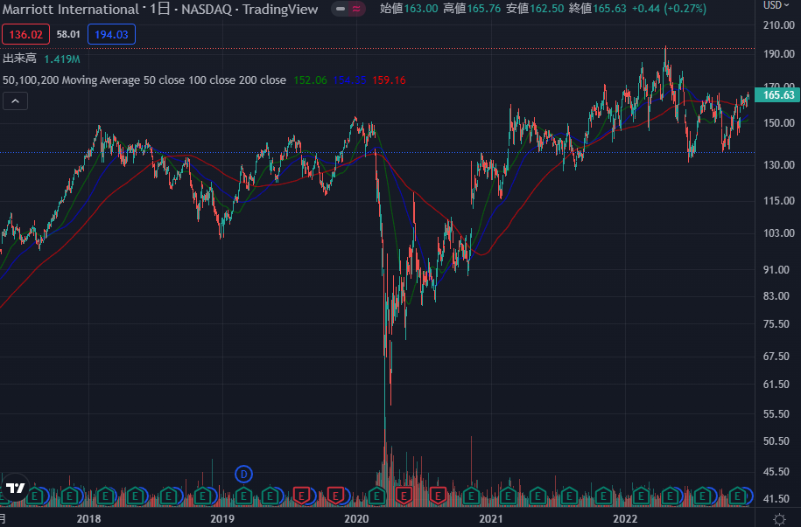
Task: Click the Marriott International symbol title
Action: pos(71,10)
